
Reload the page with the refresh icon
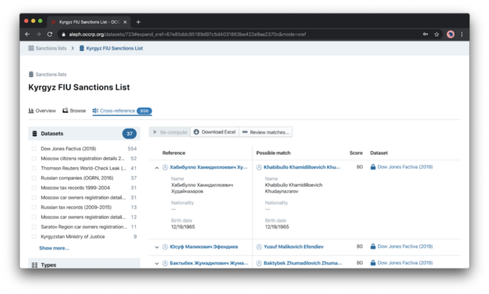51,34
